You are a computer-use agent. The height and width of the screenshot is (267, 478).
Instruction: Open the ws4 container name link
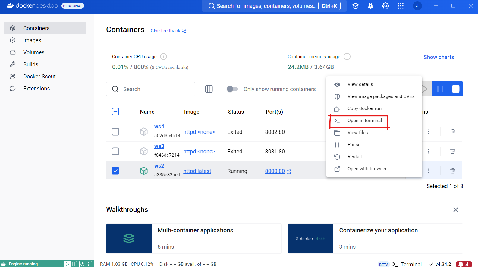pos(159,127)
